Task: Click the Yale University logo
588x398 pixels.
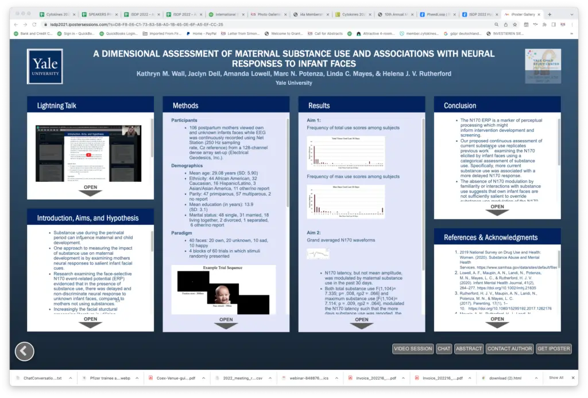Action: [x=45, y=66]
